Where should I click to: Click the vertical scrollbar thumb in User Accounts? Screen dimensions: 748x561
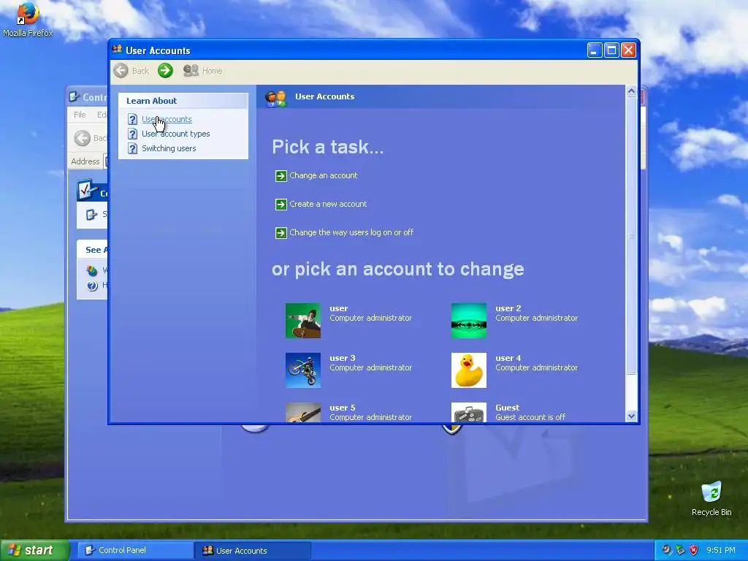click(x=631, y=236)
